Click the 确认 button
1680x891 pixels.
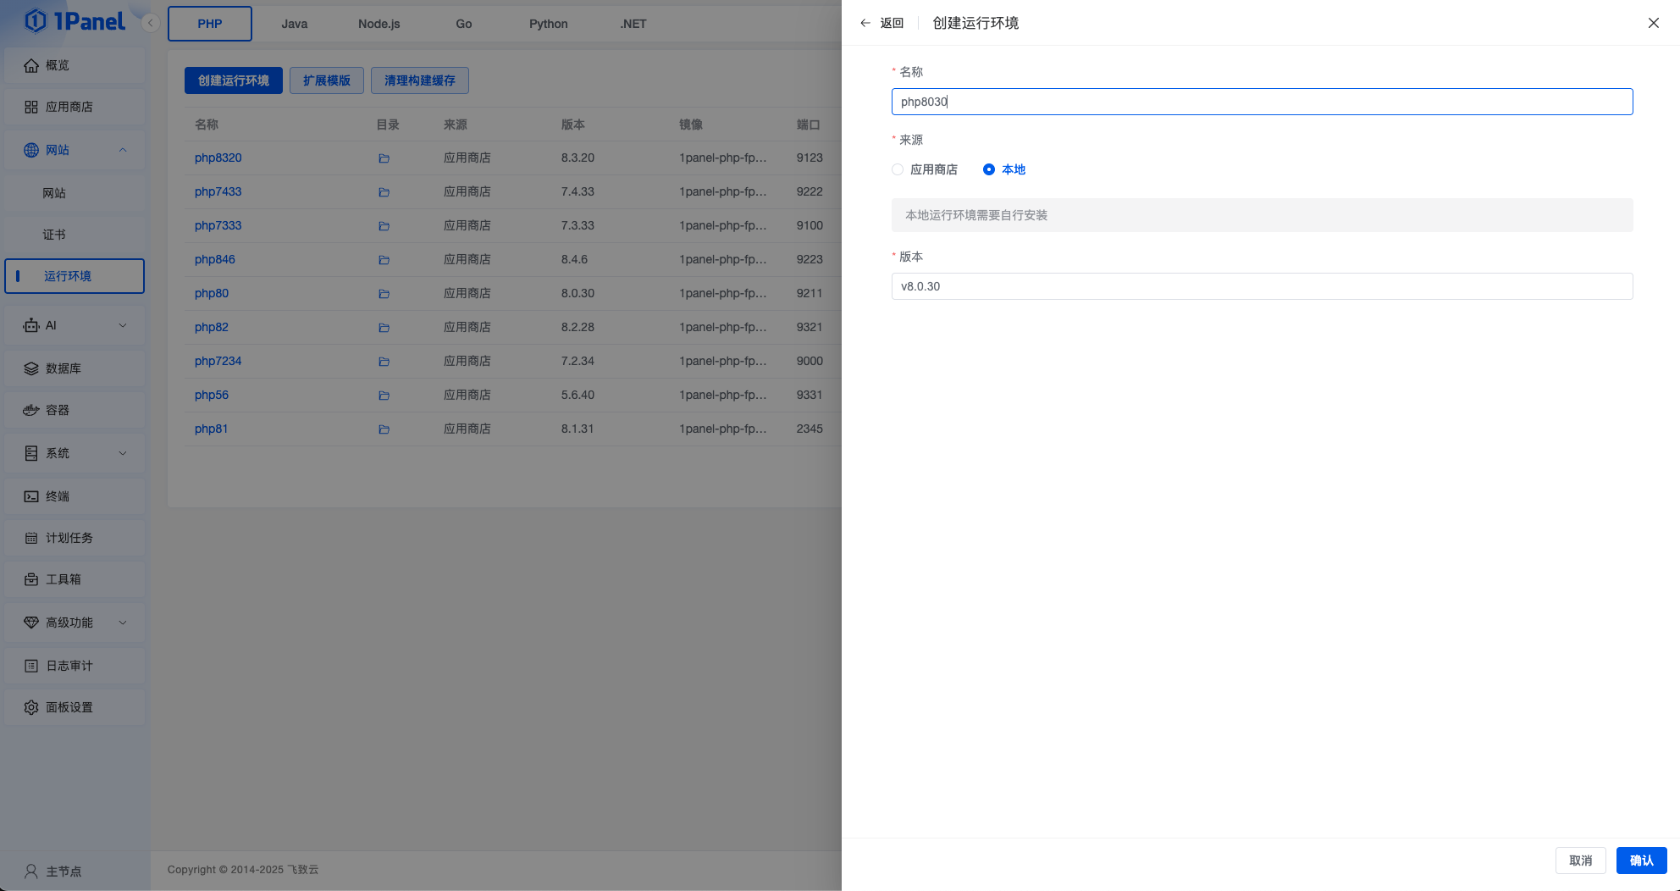(1641, 861)
